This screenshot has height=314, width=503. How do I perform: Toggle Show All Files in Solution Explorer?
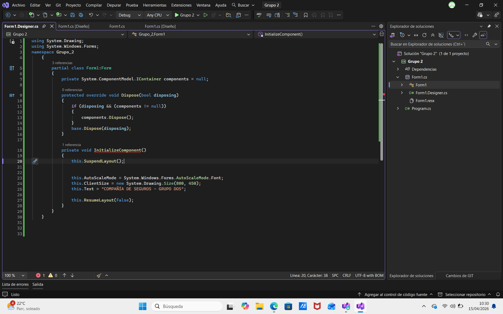(441, 35)
